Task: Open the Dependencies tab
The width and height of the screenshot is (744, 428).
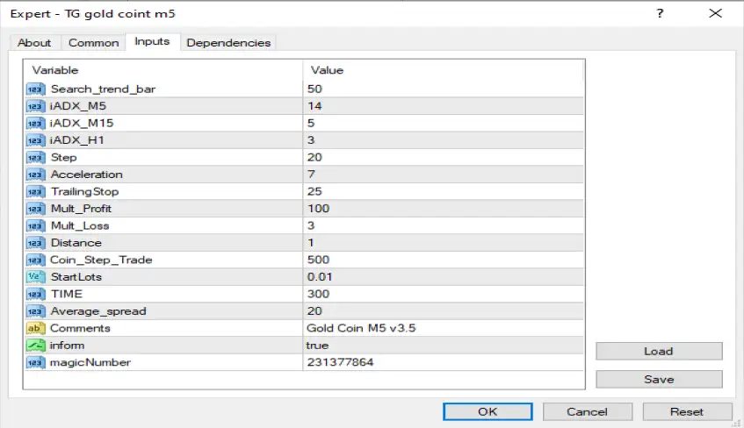Action: (229, 43)
